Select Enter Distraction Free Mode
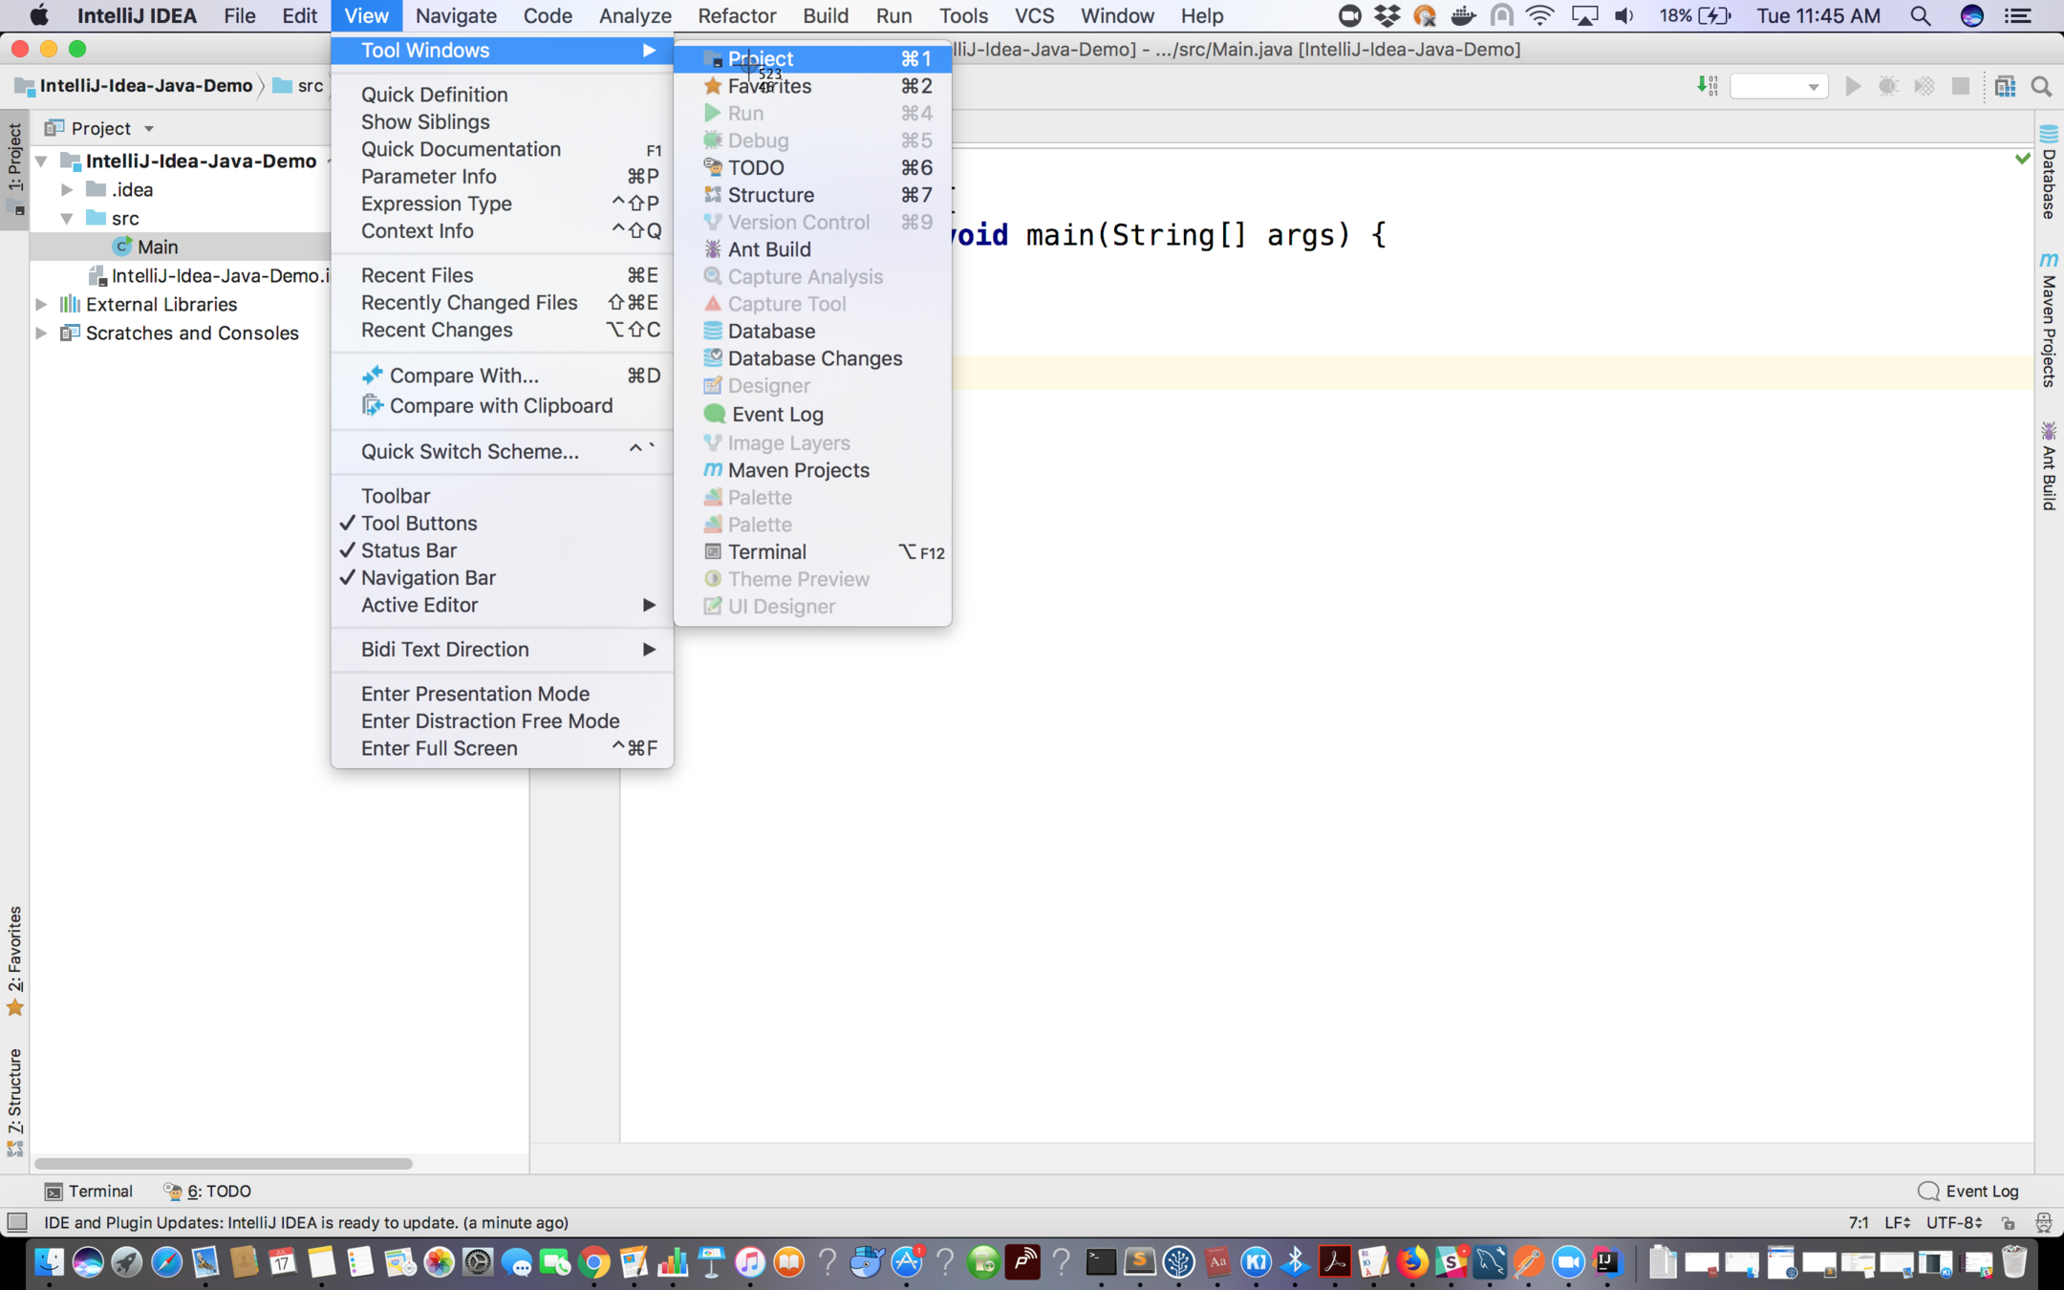2064x1290 pixels. coord(503,721)
